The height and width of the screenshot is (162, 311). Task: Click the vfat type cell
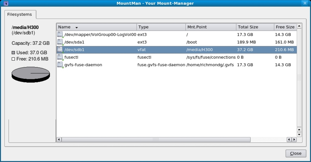tap(142, 50)
